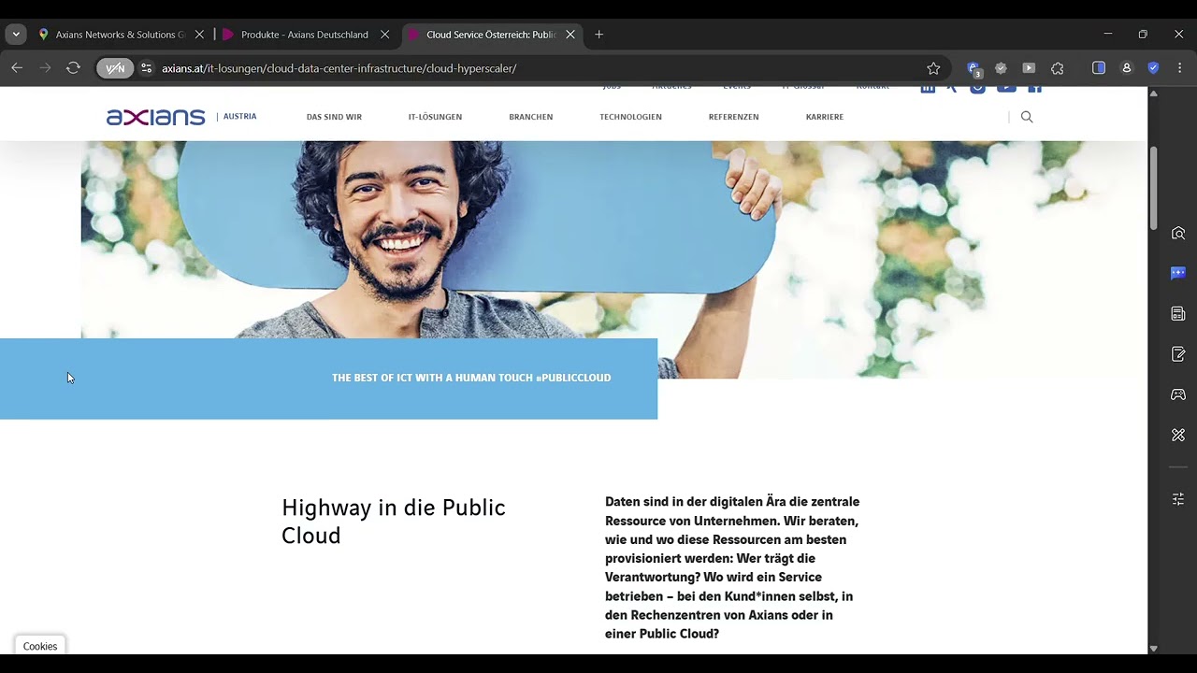Reload the current page
The image size is (1197, 673).
tap(73, 68)
